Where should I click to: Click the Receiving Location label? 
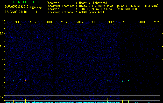click(x=60, y=6)
